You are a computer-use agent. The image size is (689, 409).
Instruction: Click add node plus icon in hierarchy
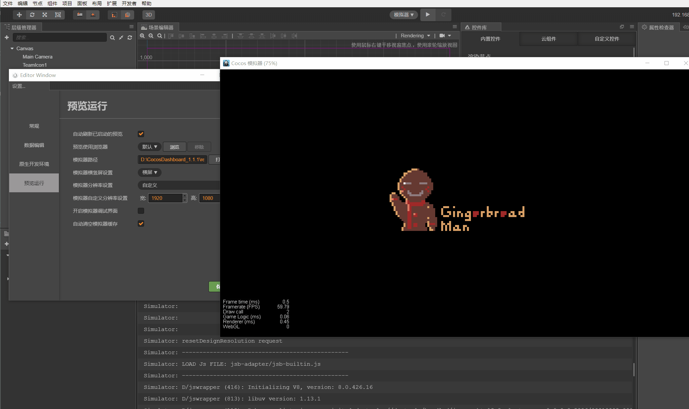[7, 38]
